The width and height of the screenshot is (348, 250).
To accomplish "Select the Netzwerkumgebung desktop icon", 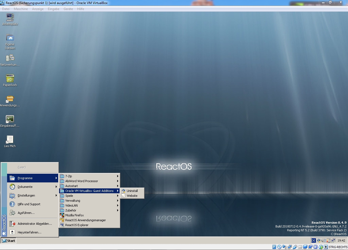I will click(10, 60).
